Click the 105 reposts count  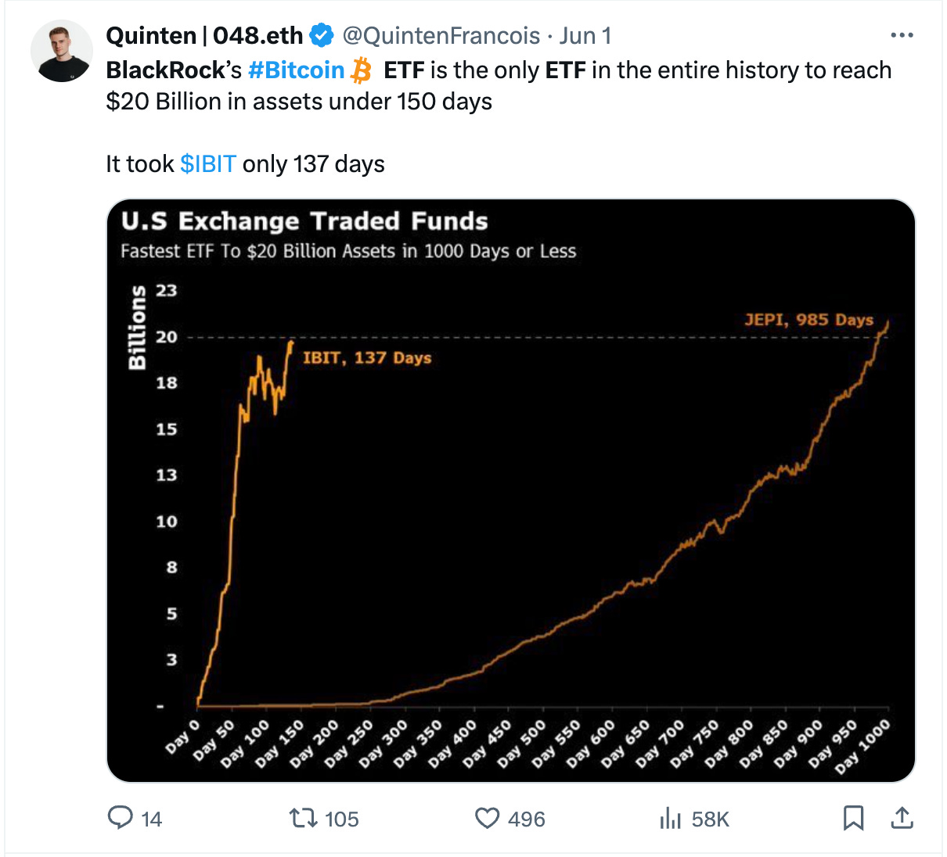tap(341, 819)
